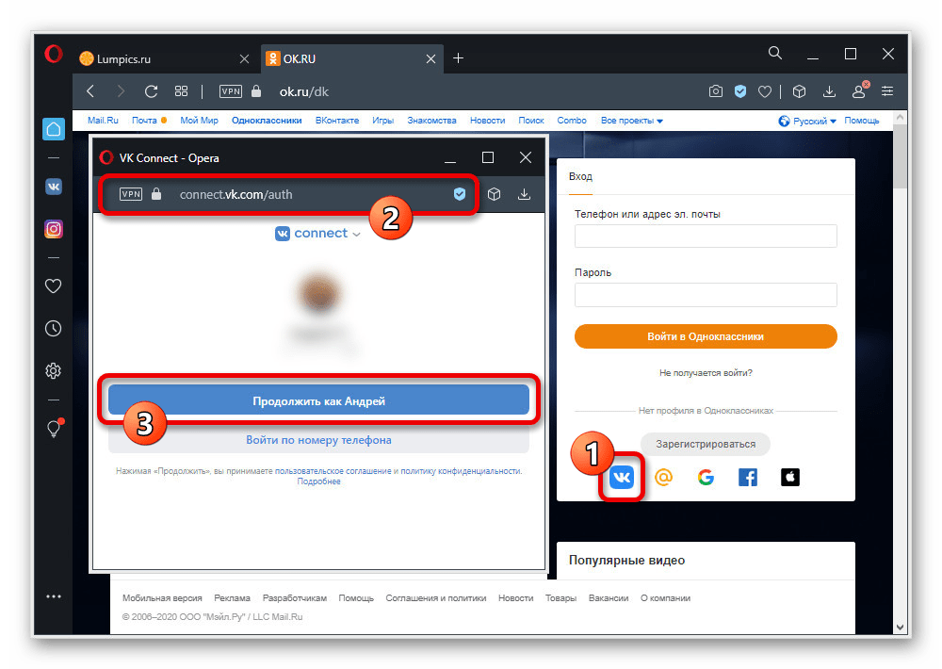This screenshot has height=669, width=942.
Task: Sign in with the Apple icon
Action: coord(789,478)
